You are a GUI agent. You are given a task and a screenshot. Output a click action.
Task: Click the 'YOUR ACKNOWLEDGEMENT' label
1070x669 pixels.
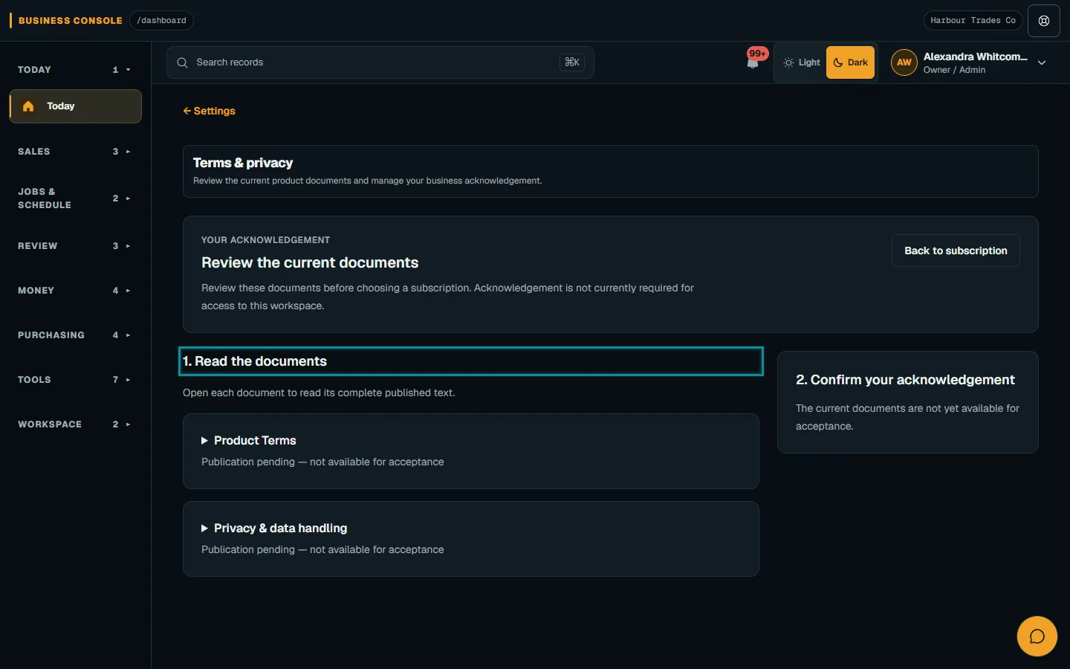[x=265, y=240]
